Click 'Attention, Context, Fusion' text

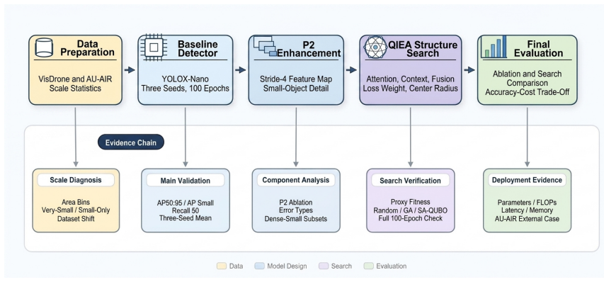410,79
